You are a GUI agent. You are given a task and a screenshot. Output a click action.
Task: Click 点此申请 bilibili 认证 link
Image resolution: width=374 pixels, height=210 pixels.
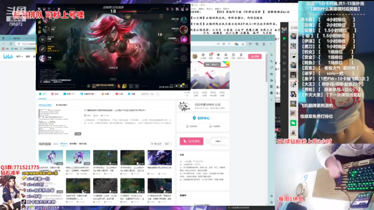(x=208, y=105)
